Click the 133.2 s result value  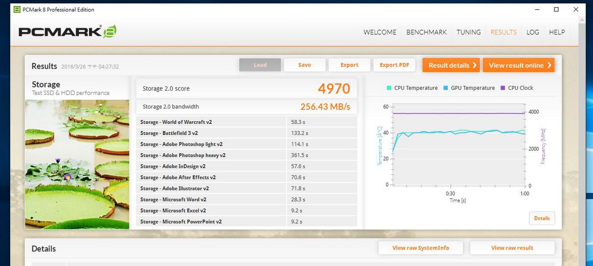300,133
